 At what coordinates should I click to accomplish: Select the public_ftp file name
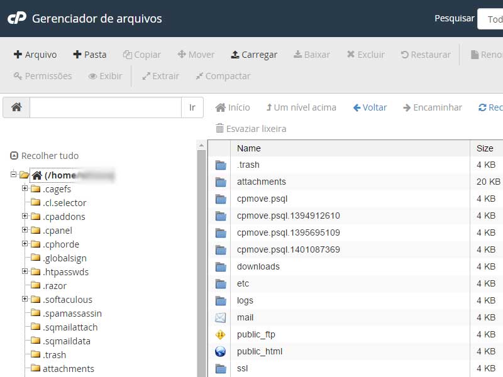point(256,334)
